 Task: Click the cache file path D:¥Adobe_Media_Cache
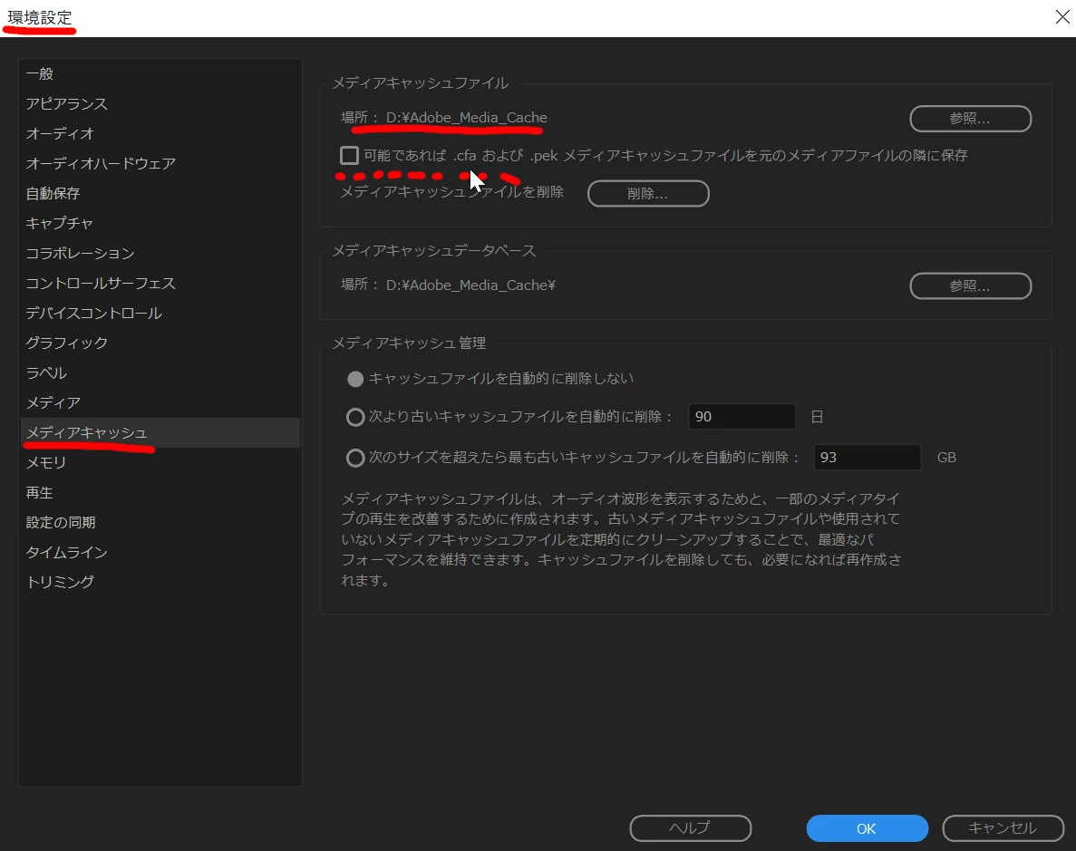(x=467, y=117)
